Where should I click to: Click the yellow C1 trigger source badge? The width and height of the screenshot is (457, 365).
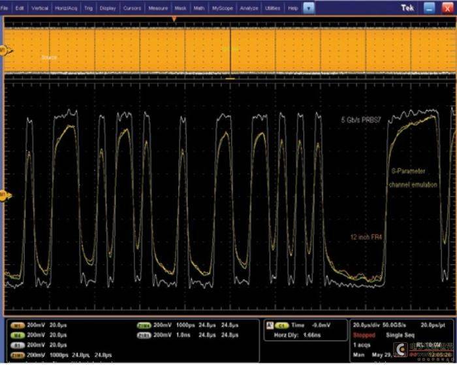click(281, 325)
